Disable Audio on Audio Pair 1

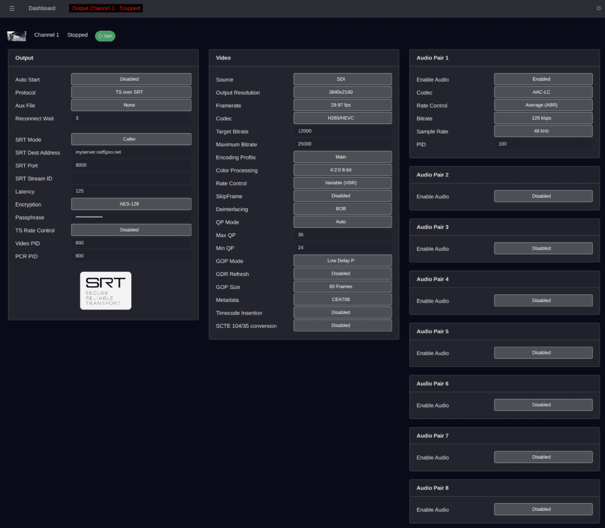(x=542, y=78)
